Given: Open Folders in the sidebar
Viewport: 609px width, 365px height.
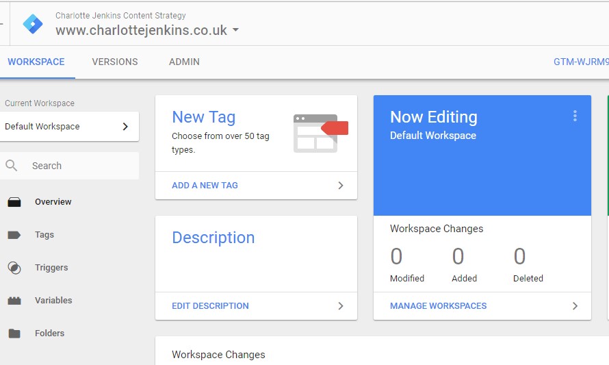Looking at the screenshot, I should tap(50, 333).
